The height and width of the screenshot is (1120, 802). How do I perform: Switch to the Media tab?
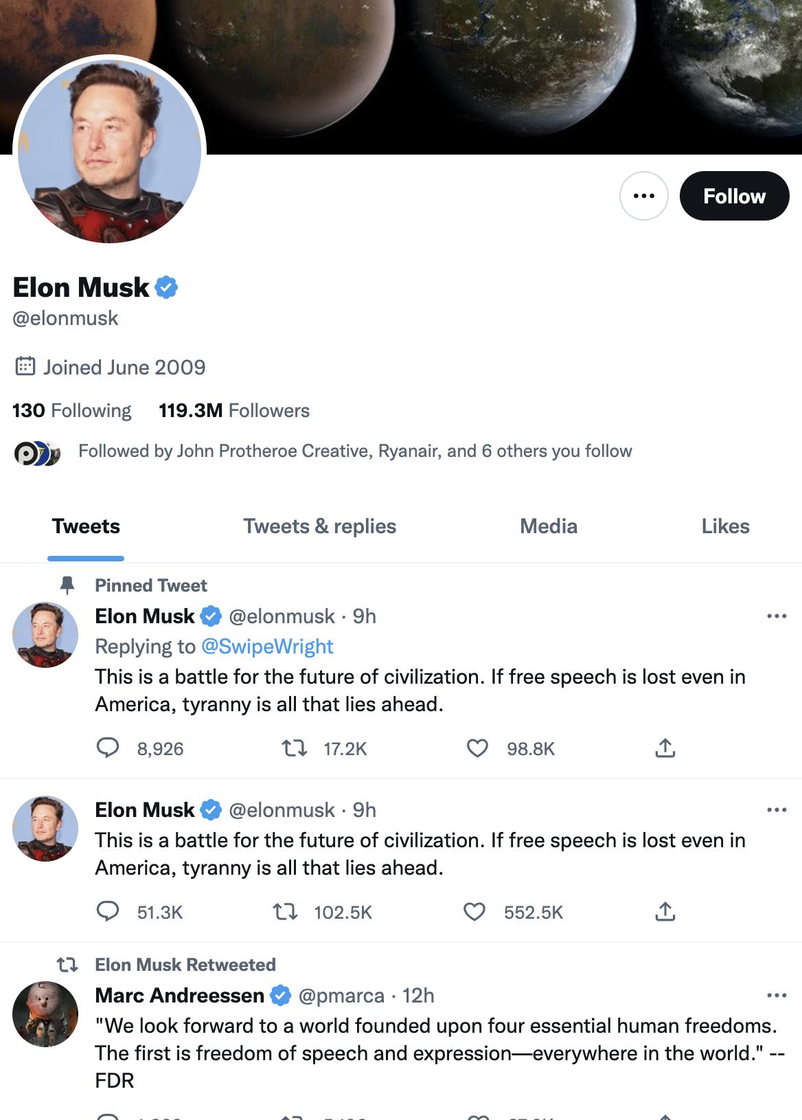[549, 526]
